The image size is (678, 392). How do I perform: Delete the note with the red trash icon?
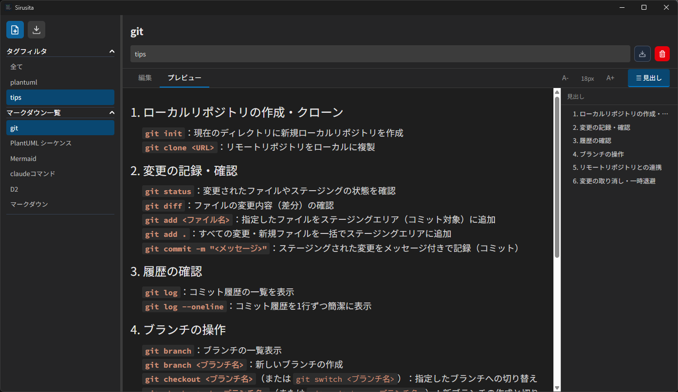662,54
